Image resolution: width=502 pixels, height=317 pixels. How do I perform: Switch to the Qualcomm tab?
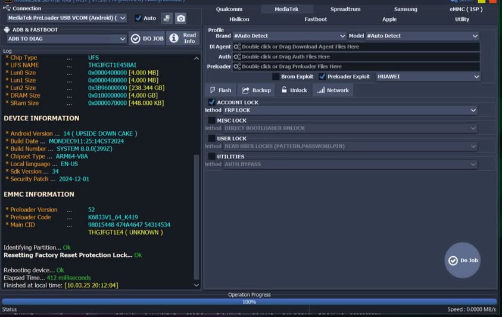229,10
